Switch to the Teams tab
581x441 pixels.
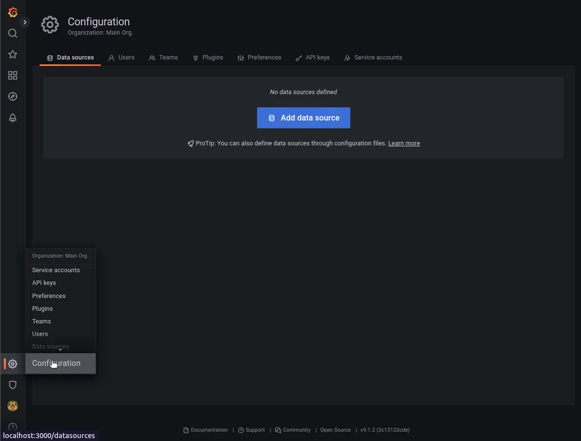[x=163, y=57]
